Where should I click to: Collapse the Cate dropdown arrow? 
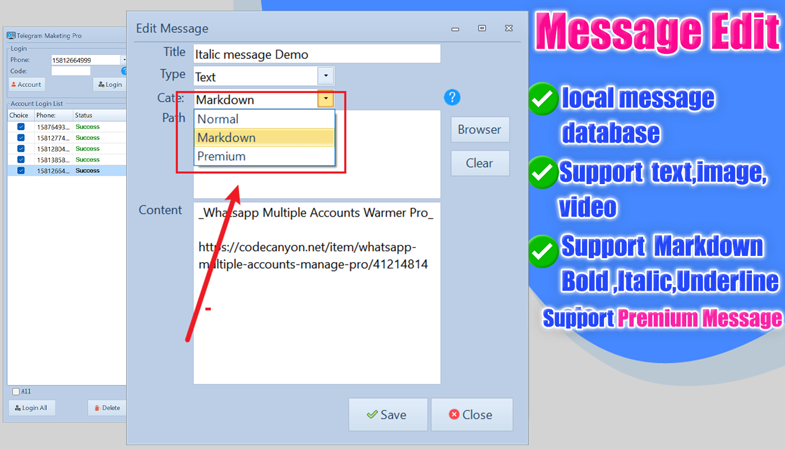tap(326, 99)
